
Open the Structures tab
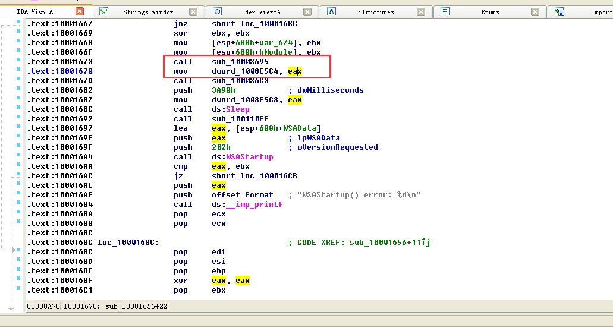(x=376, y=12)
